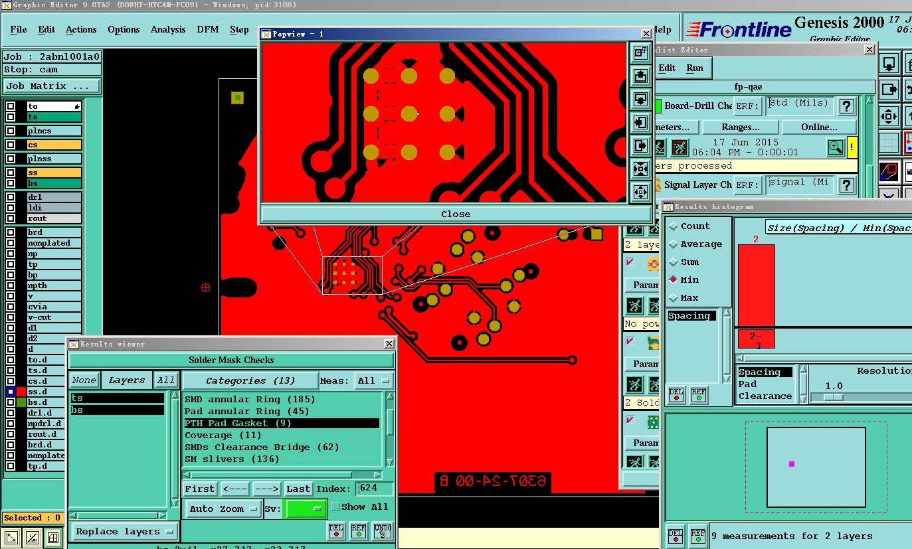The image size is (912, 549).
Task: Click the Ranges... button
Action: (x=740, y=127)
